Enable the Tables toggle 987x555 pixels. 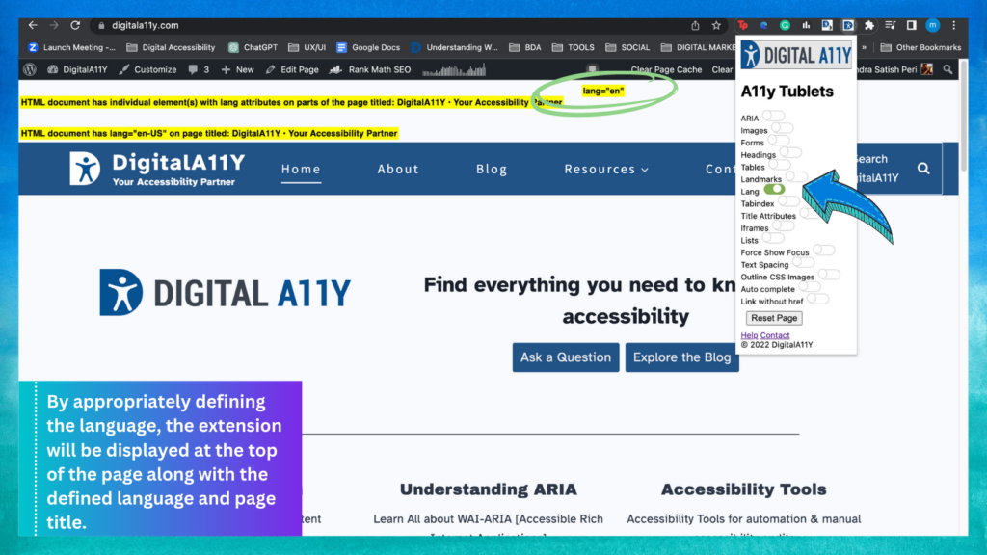pyautogui.click(x=779, y=165)
